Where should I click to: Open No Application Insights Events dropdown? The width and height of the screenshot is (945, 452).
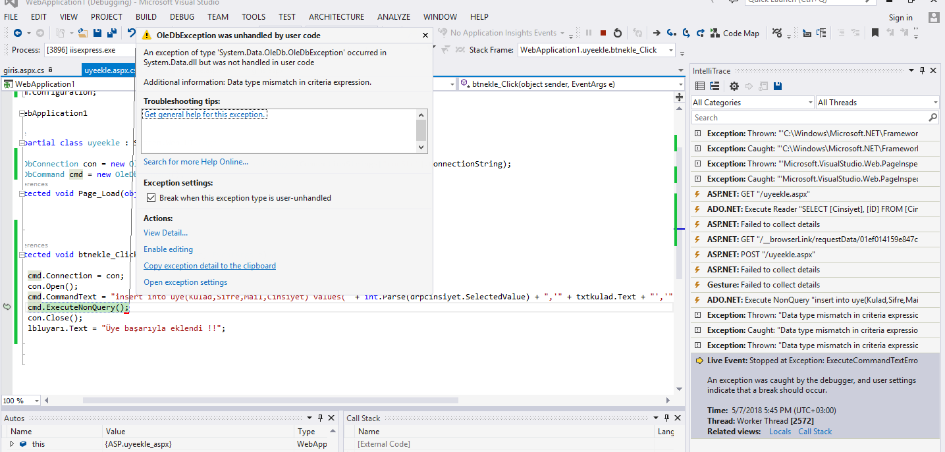tap(503, 33)
